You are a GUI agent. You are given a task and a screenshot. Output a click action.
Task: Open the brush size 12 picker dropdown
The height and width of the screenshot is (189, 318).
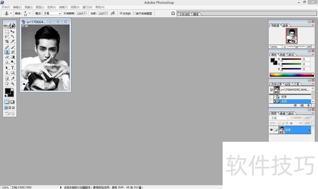(29, 13)
